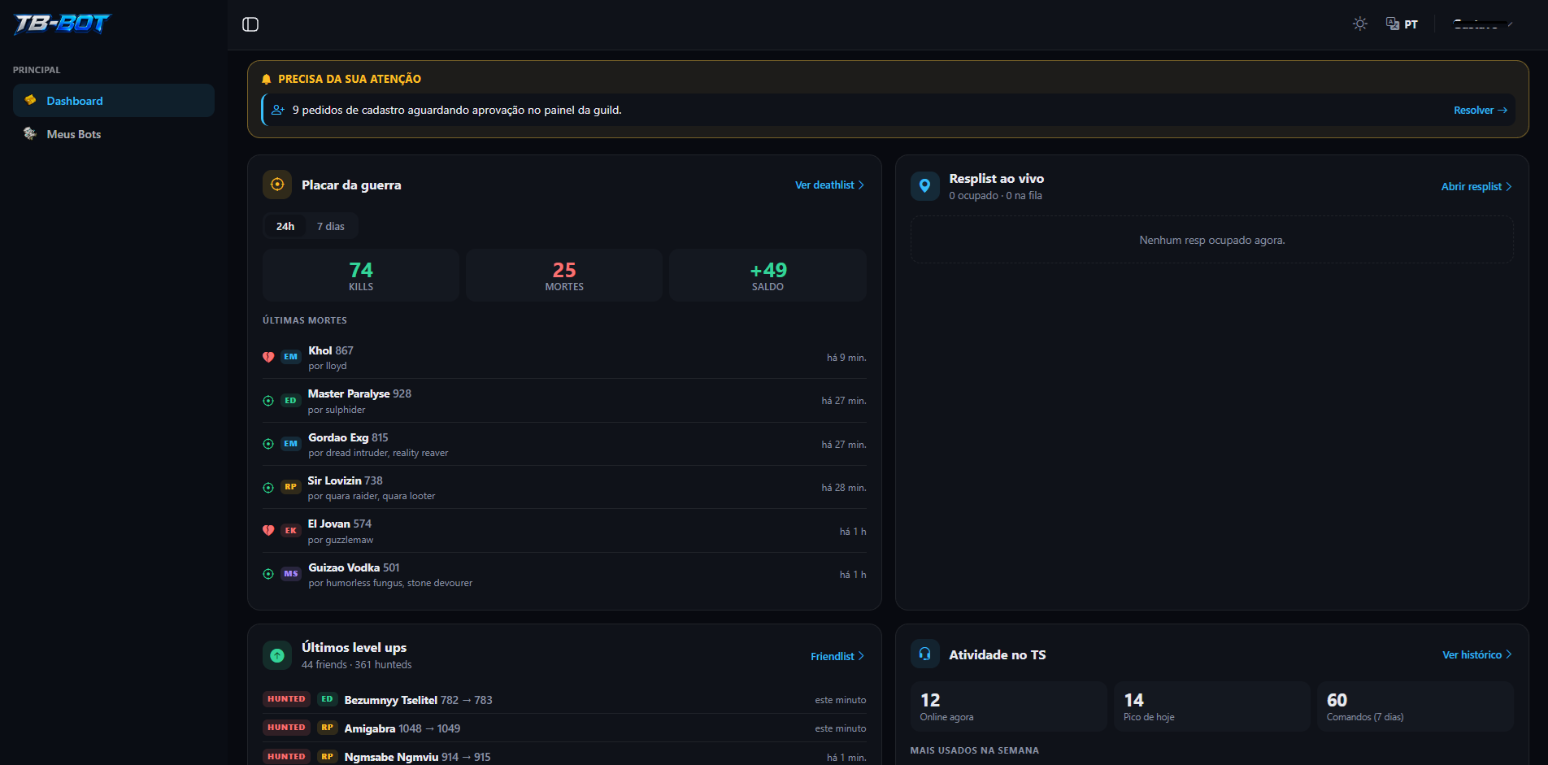The image size is (1548, 765).
Task: Open the Friendlist link
Action: click(837, 657)
